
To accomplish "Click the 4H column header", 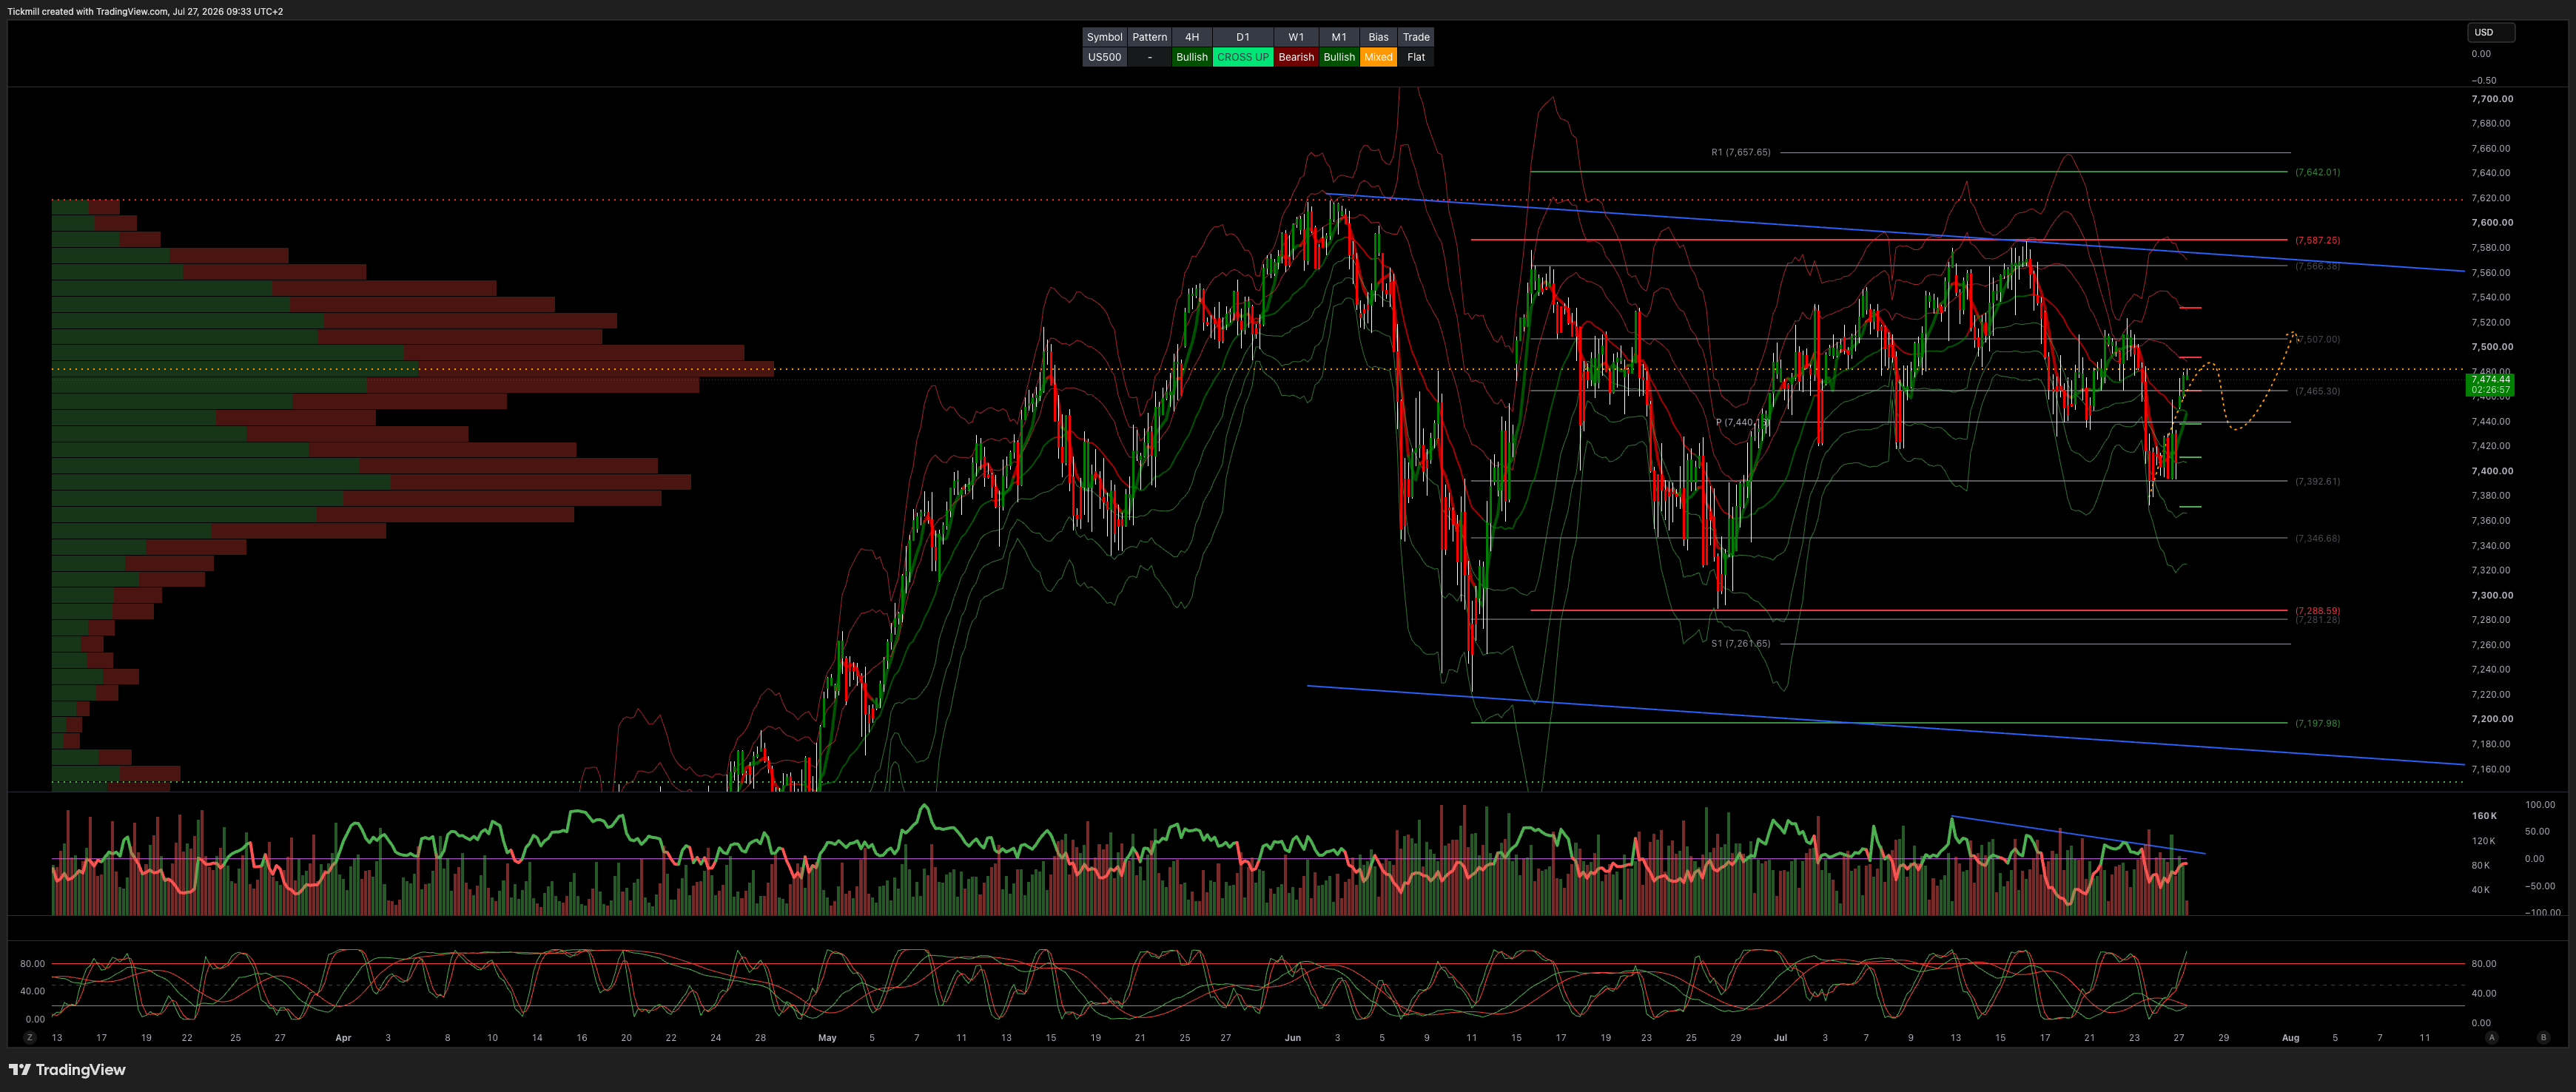I will [1191, 37].
